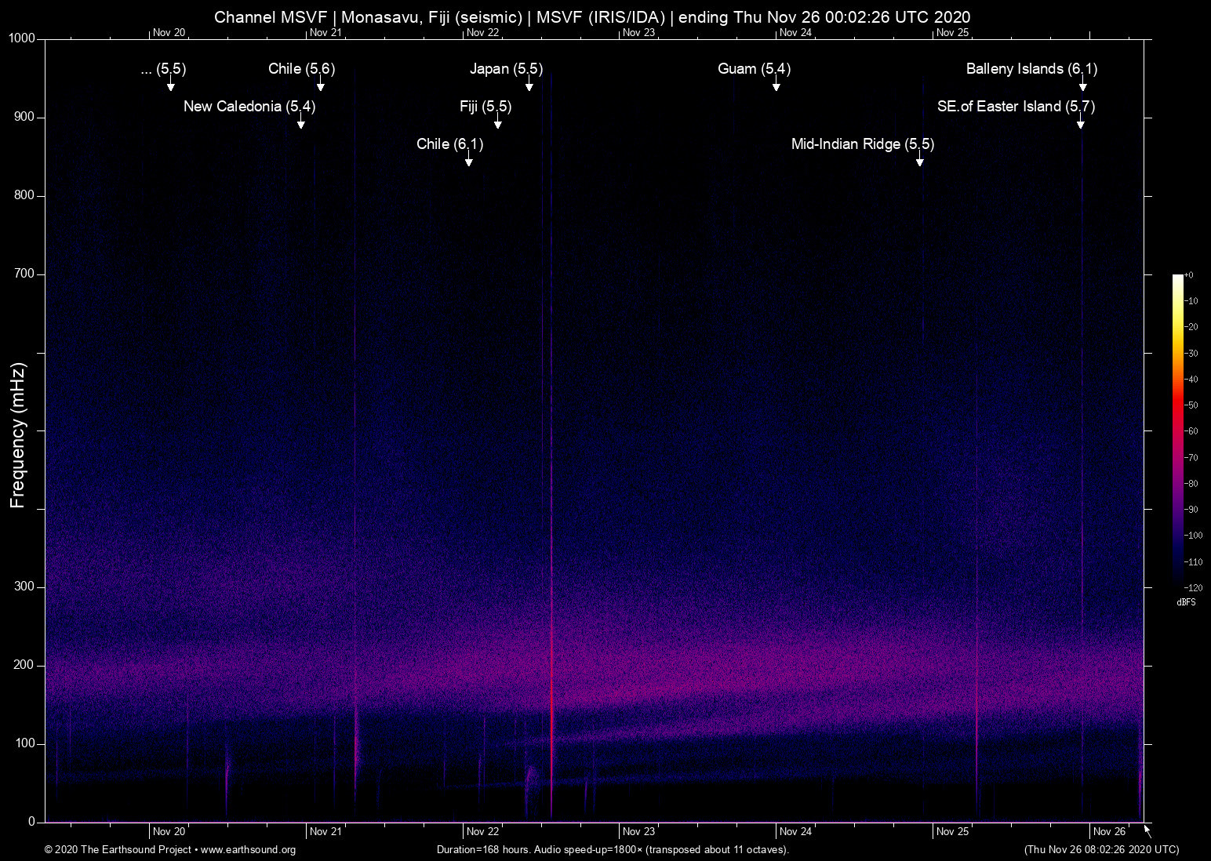
Task: Select the 1000 frequency tick label
Action: click(x=22, y=38)
